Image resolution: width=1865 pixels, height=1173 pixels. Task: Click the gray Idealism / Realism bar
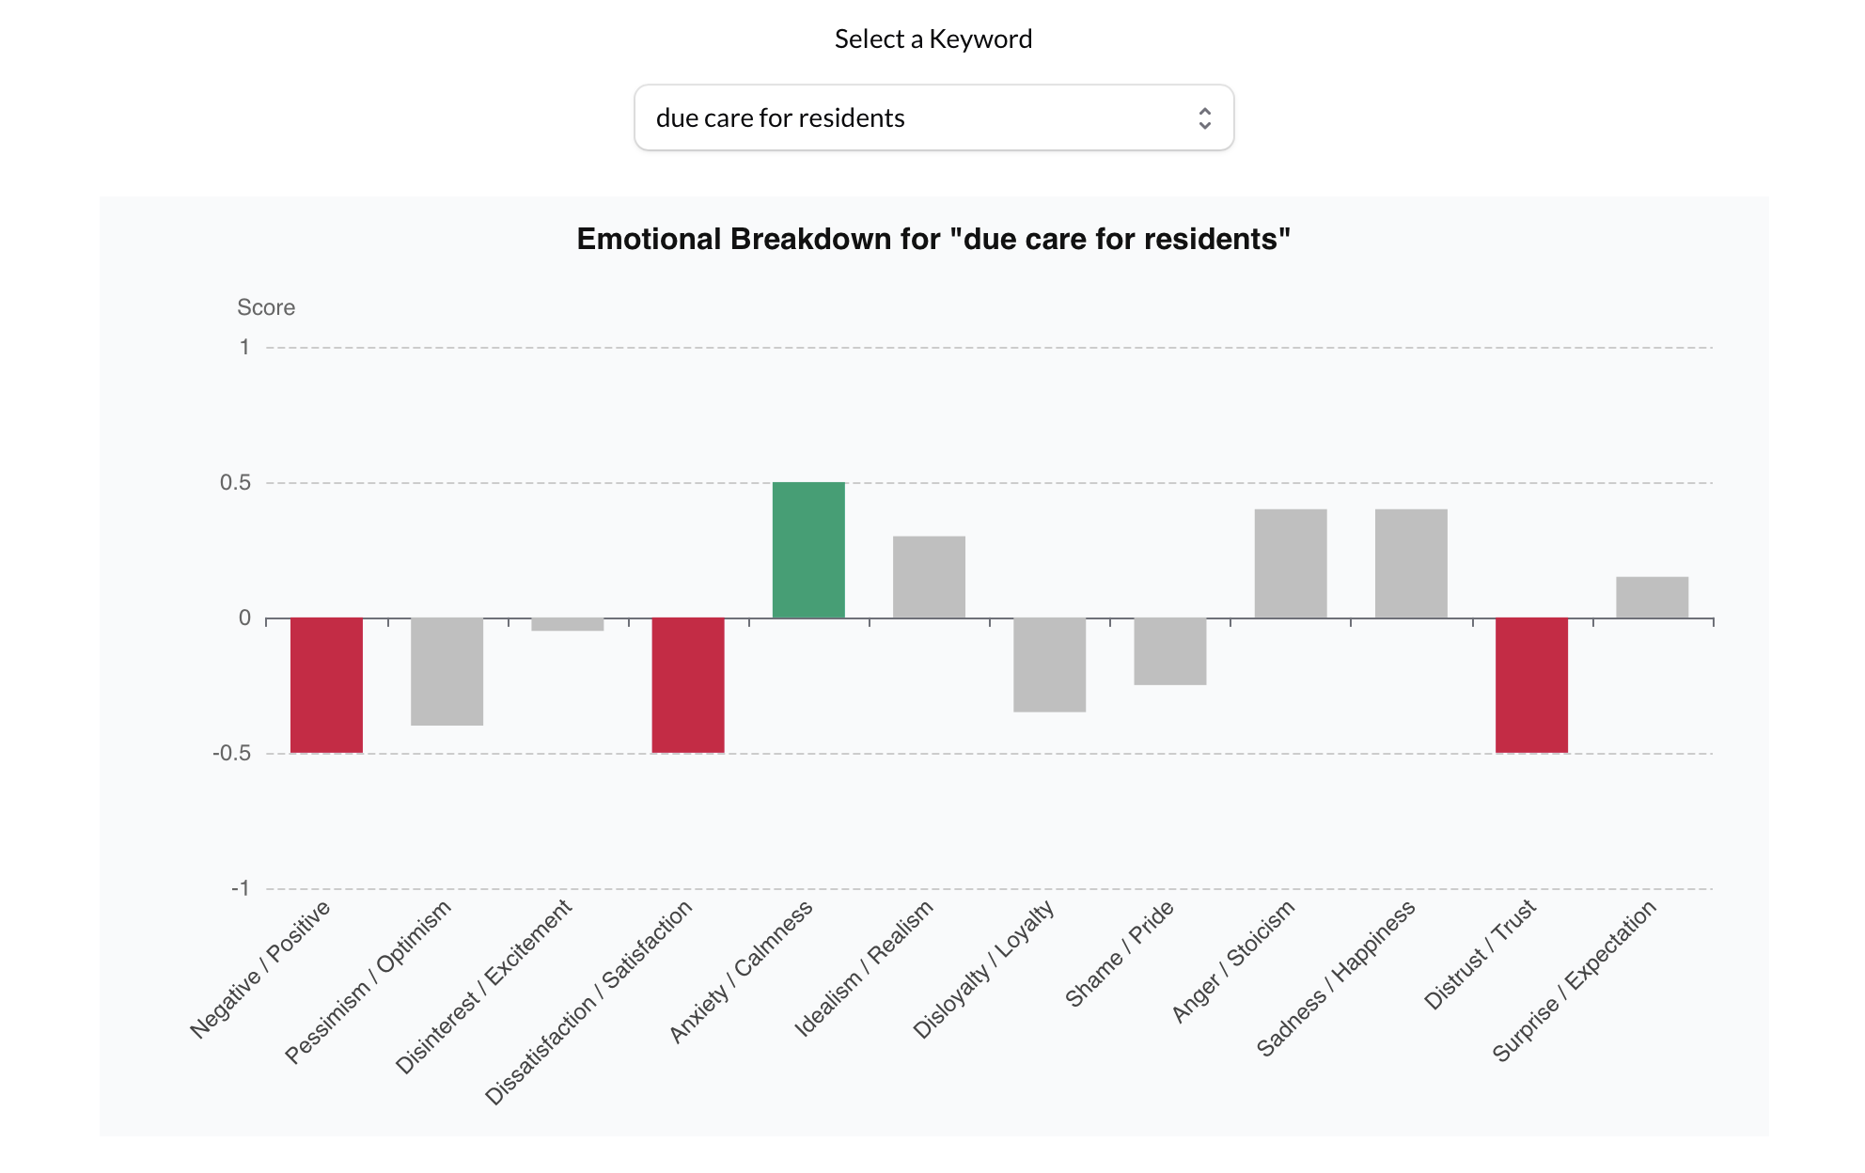[x=929, y=578]
